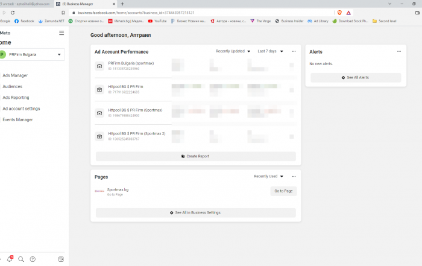This screenshot has width=422, height=266.
Task: Open the Download Stock Ph... bookmark
Action: tap(350, 21)
